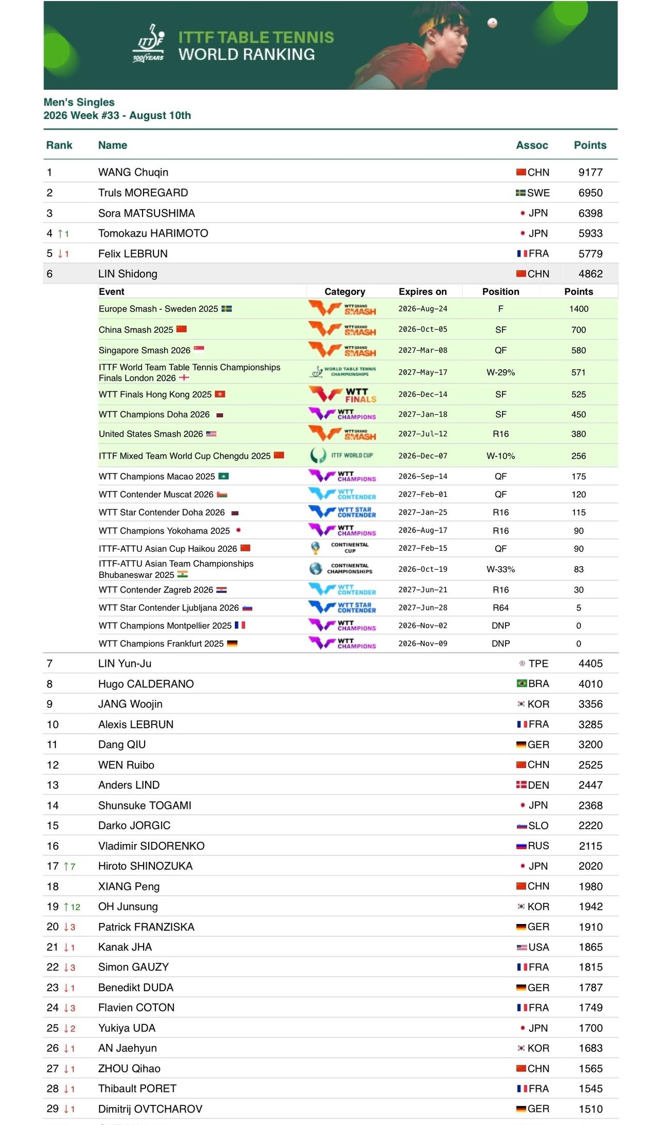
Task: Collapse the expanded LIN Shidong row
Action: (x=330, y=274)
